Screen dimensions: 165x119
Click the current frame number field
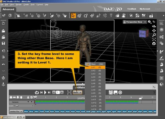pyautogui.click(x=58, y=92)
